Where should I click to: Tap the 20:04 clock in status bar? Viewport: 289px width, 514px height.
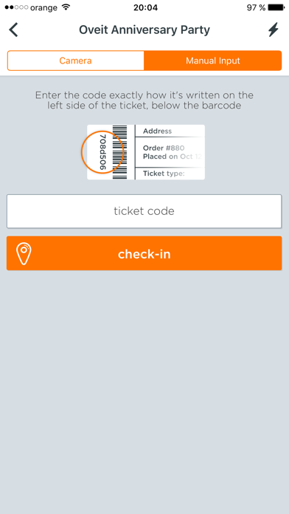click(x=144, y=7)
